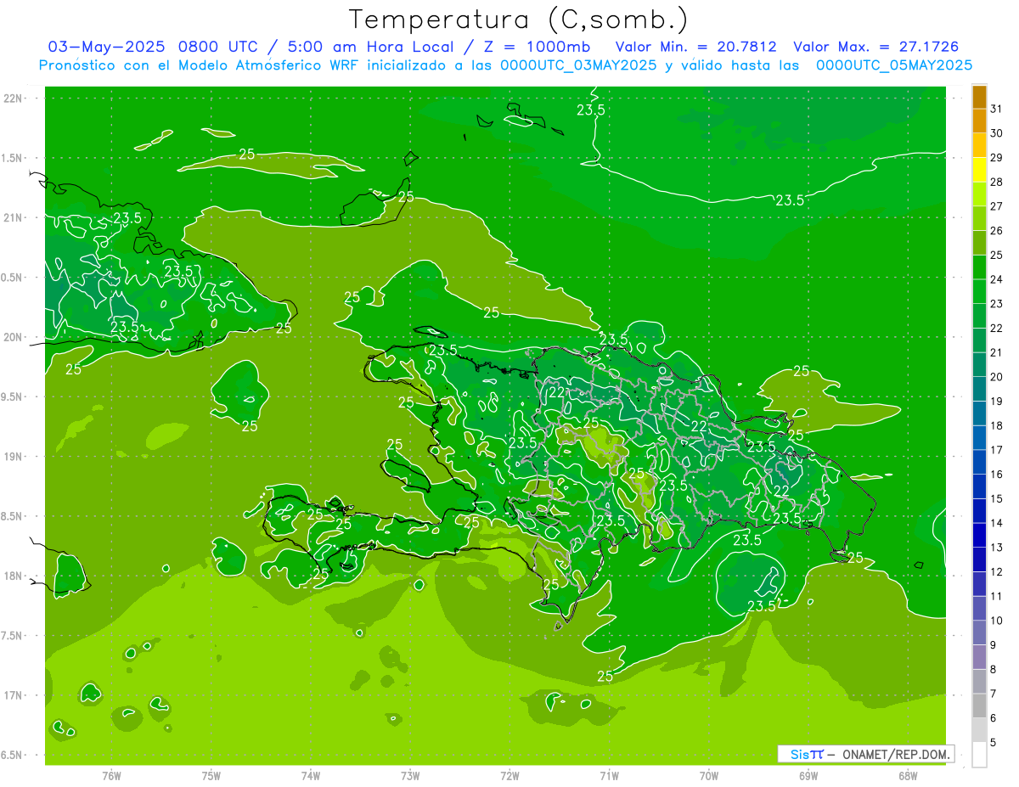Pick the color bar segment between 27 and 28

979,194
